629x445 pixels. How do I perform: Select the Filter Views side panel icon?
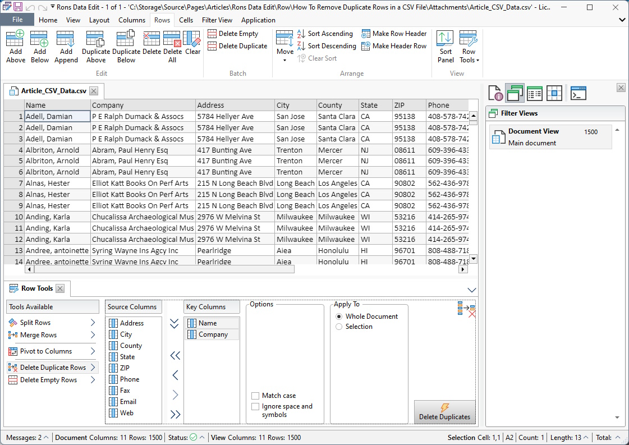point(515,93)
